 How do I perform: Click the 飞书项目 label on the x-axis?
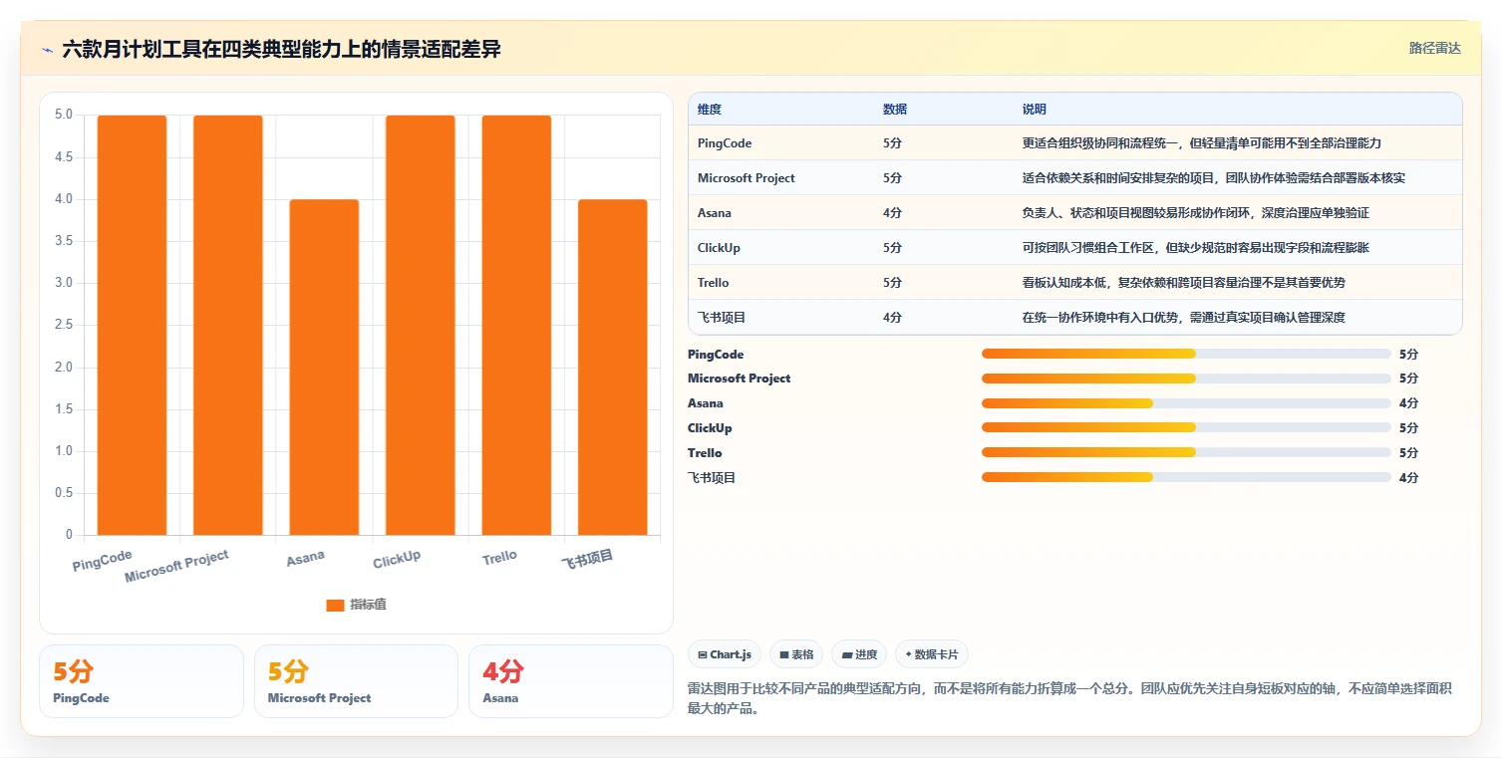587,559
